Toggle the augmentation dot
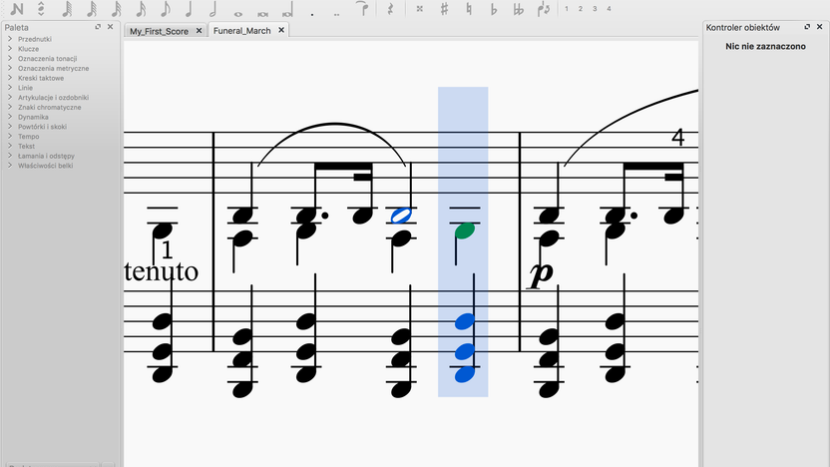The height and width of the screenshot is (467, 830). pyautogui.click(x=312, y=14)
